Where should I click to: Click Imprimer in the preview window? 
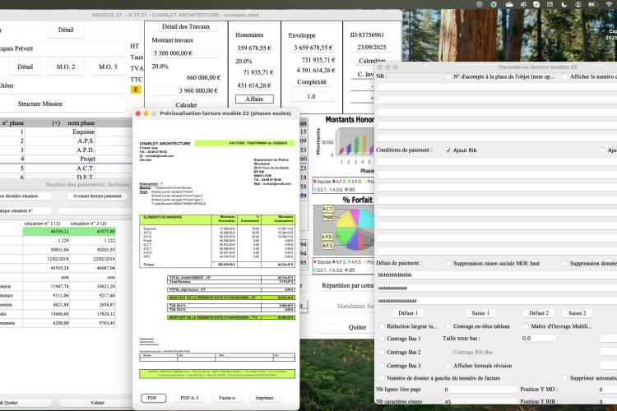pos(264,398)
